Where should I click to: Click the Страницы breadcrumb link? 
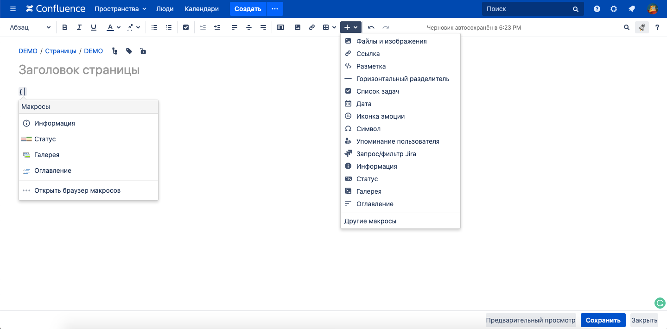click(61, 51)
